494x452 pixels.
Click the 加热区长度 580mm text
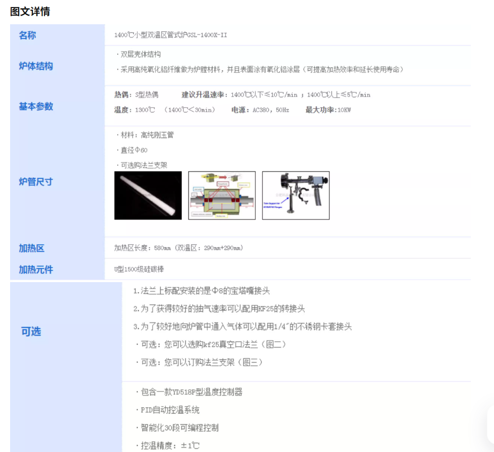(178, 248)
